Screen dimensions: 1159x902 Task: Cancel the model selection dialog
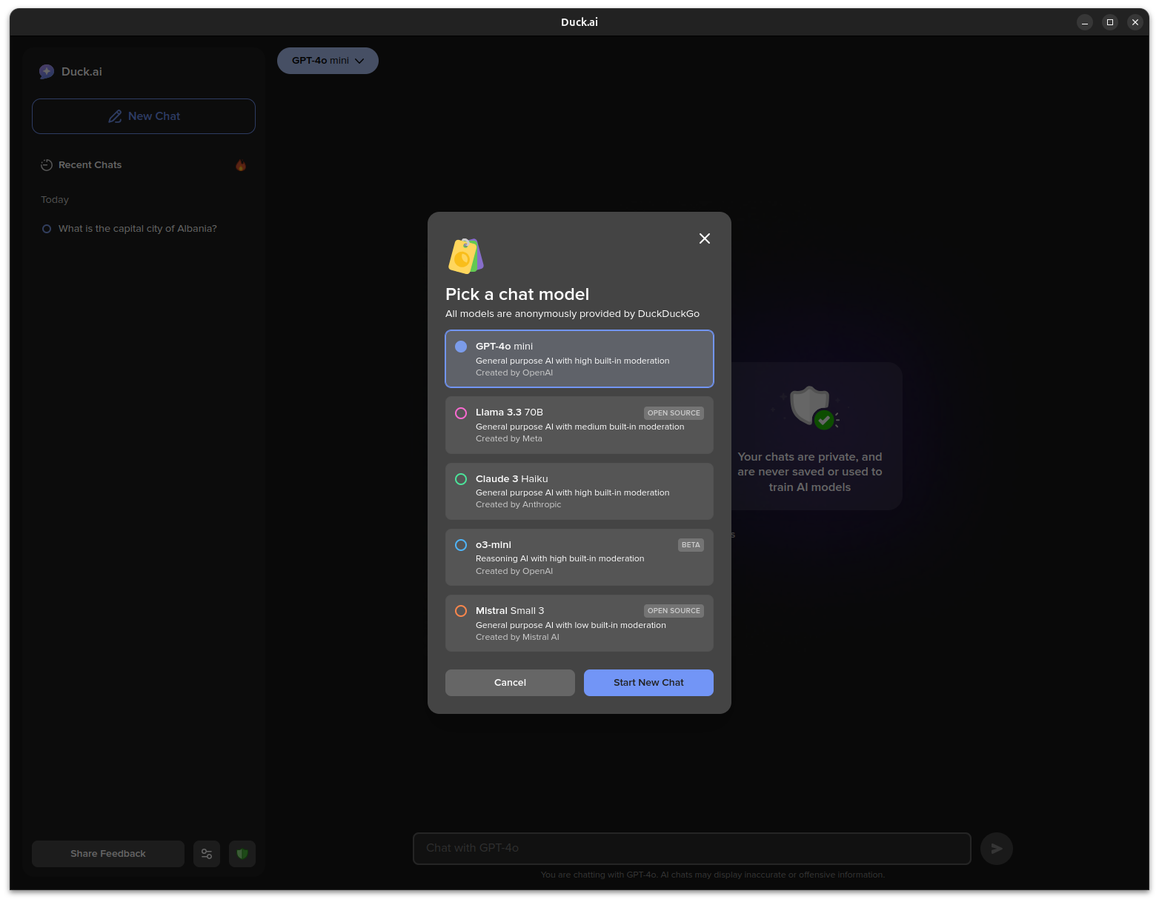coord(510,682)
